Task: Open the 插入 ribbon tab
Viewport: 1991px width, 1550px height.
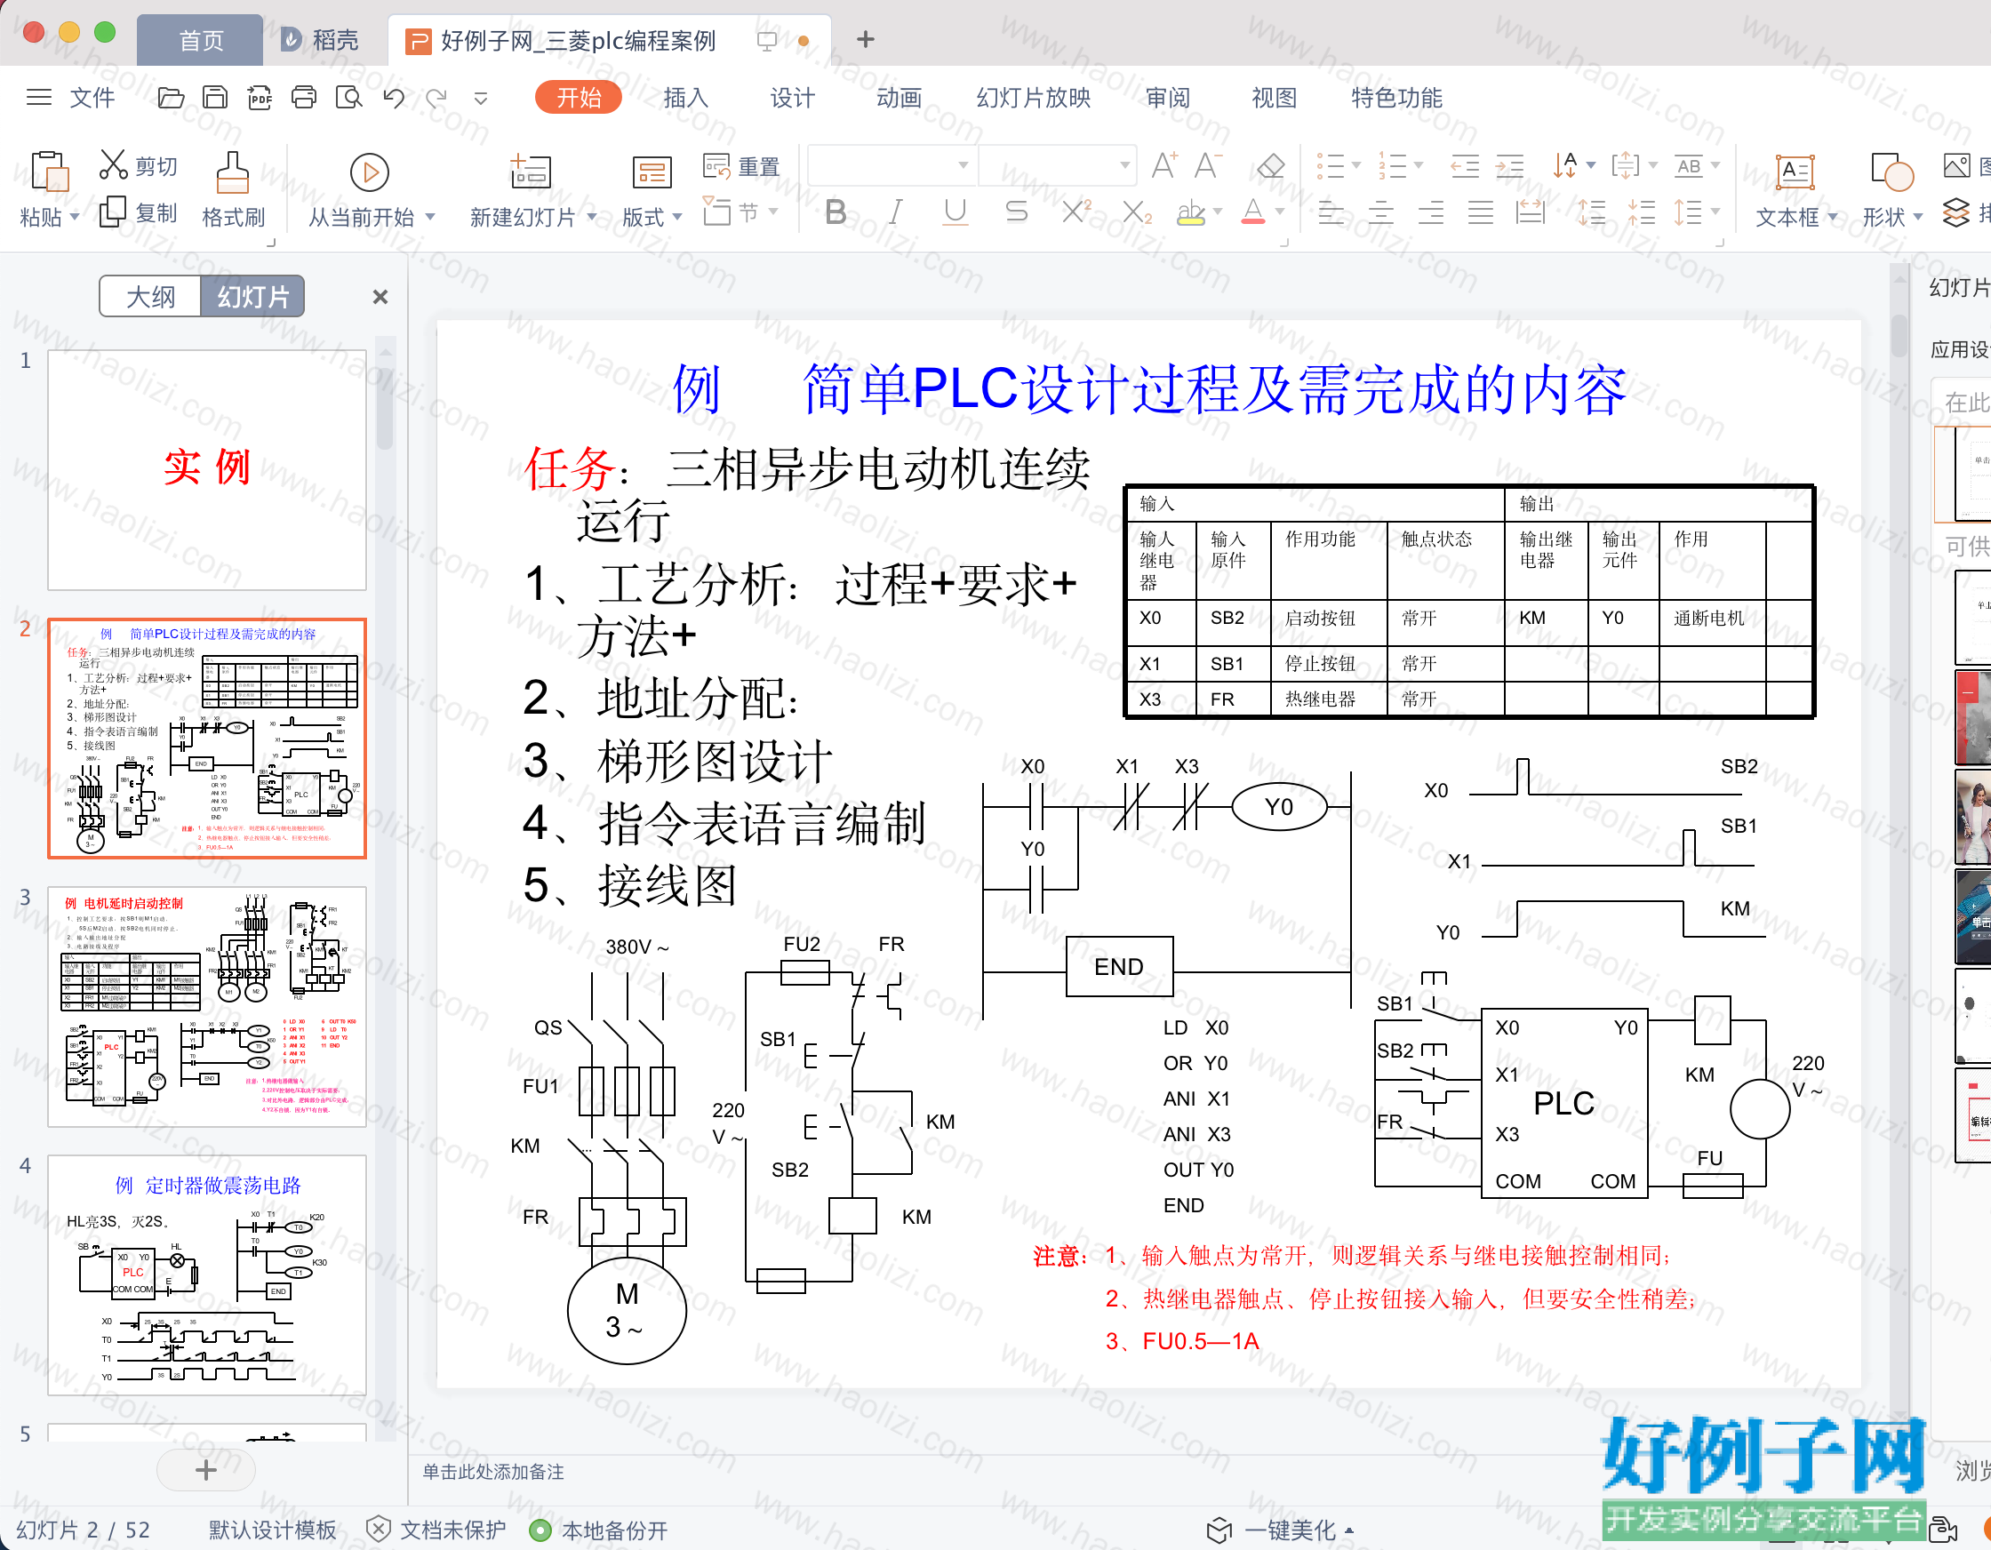Action: click(685, 98)
